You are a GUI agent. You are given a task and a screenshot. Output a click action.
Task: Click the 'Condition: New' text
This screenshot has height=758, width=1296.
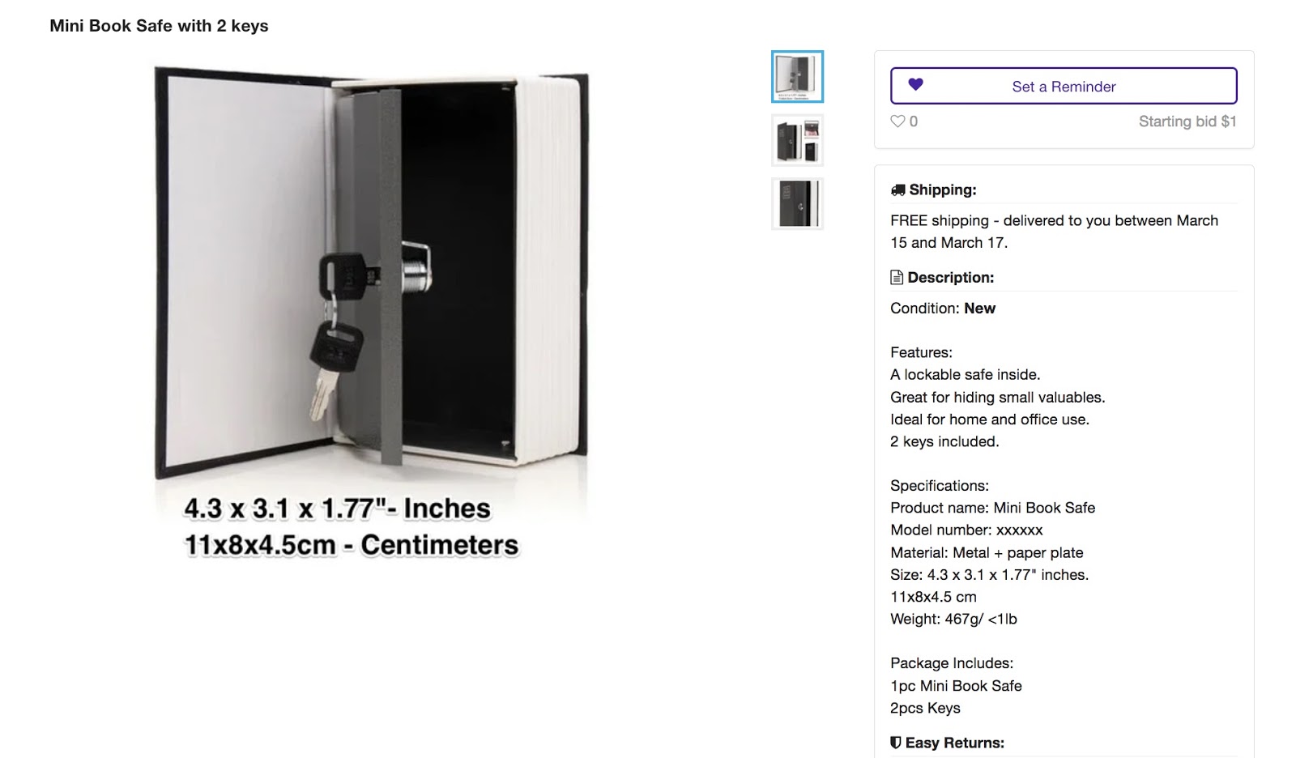943,309
